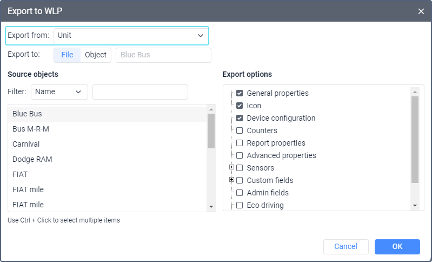Cancel the export dialog
Image resolution: width=432 pixels, height=262 pixels.
pos(345,247)
